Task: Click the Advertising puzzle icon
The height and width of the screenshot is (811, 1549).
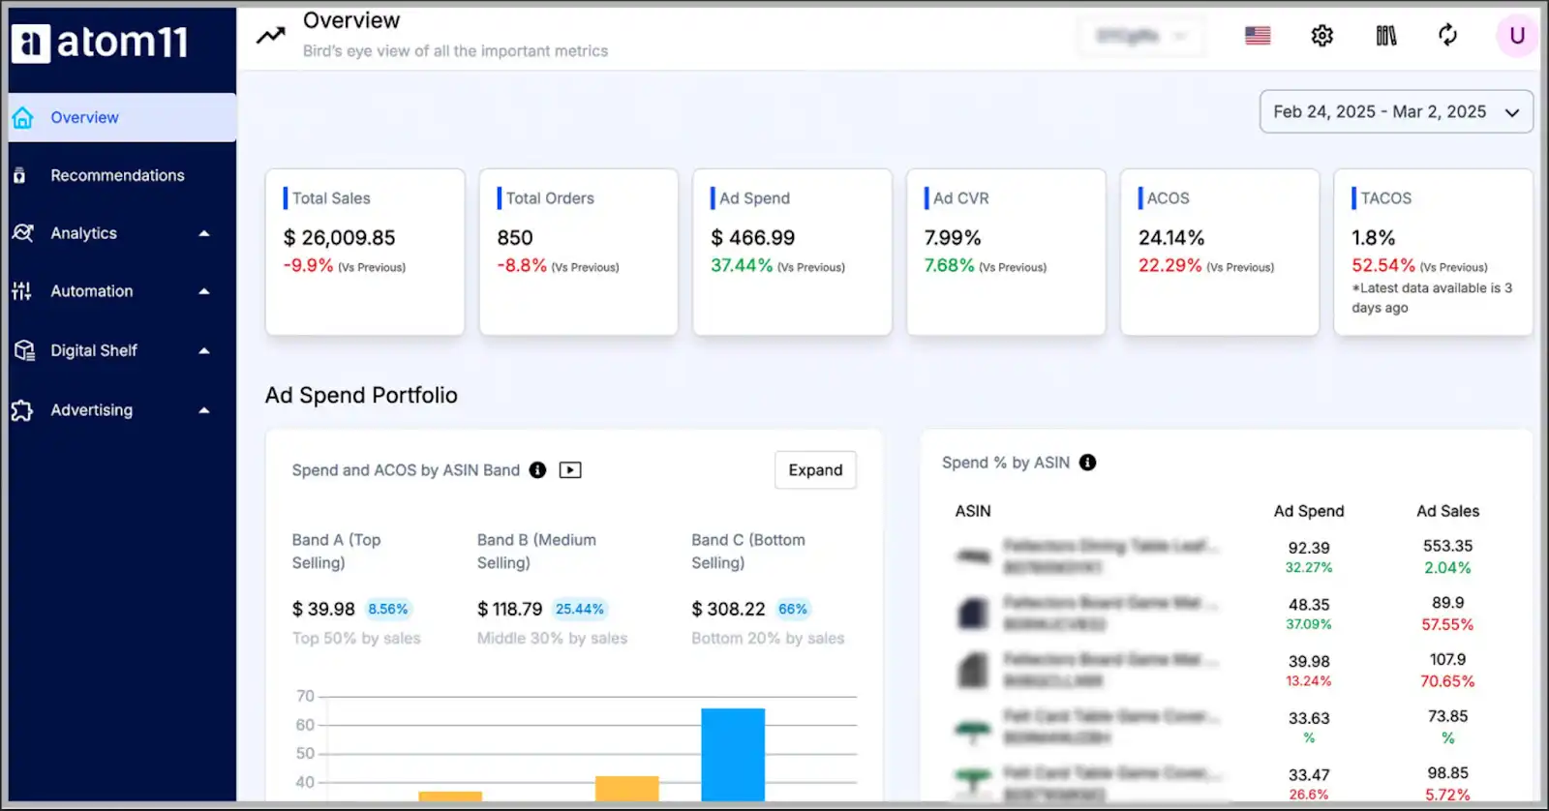Action: [x=22, y=410]
